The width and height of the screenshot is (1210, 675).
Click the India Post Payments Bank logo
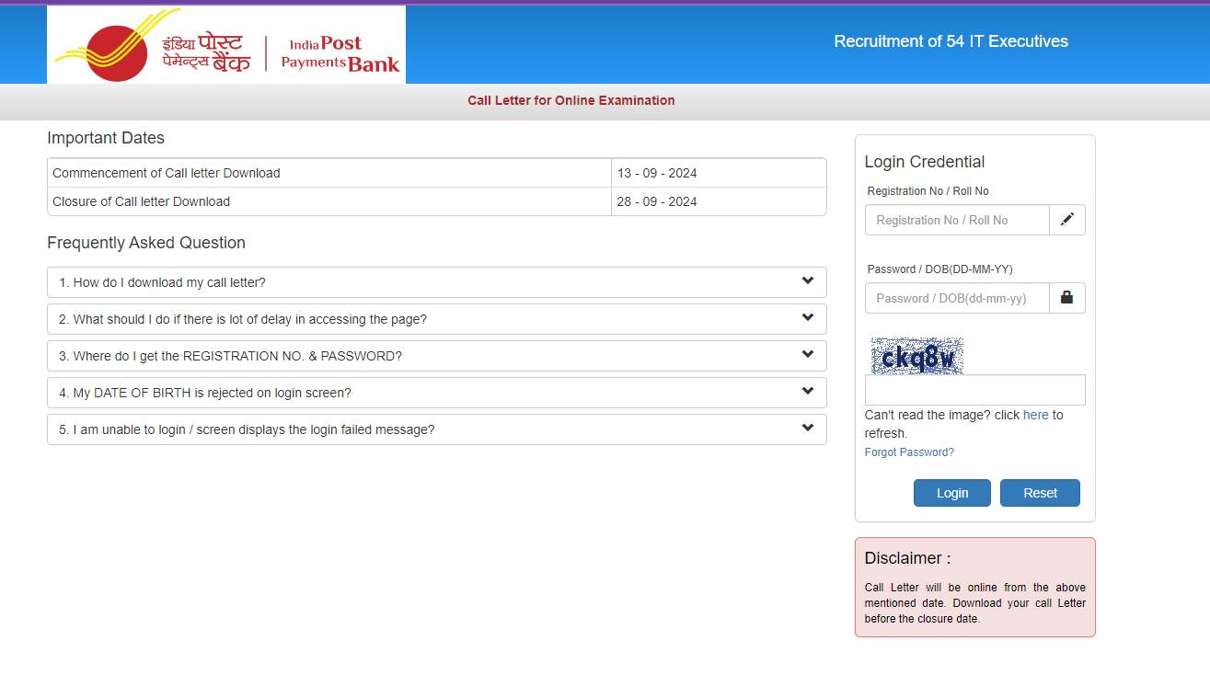[x=226, y=44]
